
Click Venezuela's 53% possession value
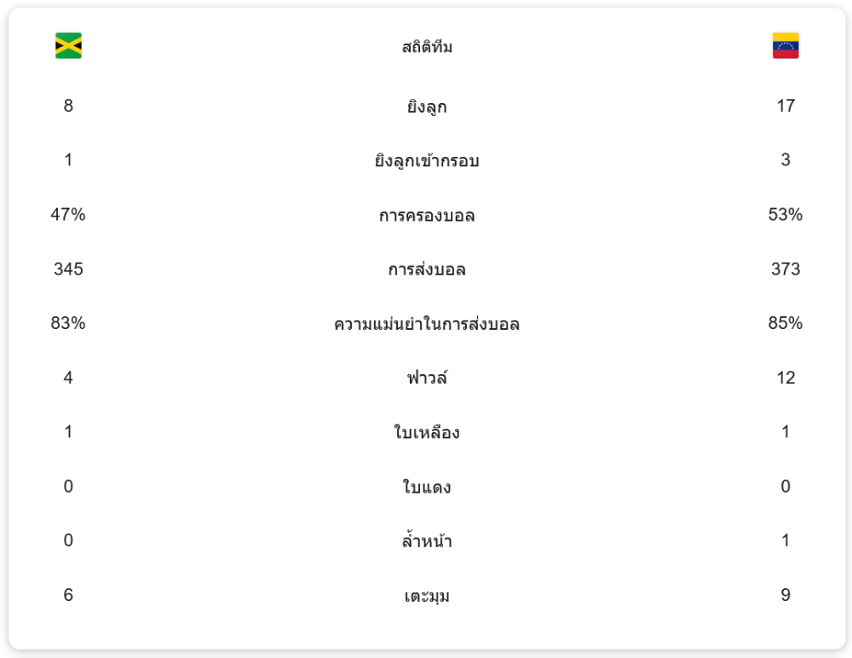pos(786,214)
